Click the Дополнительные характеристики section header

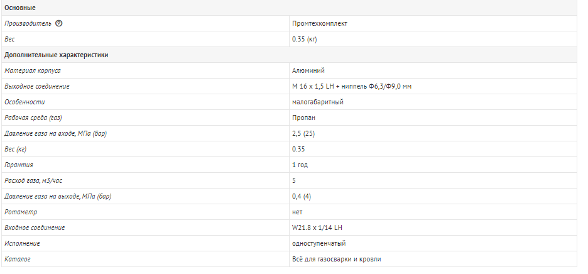point(57,55)
